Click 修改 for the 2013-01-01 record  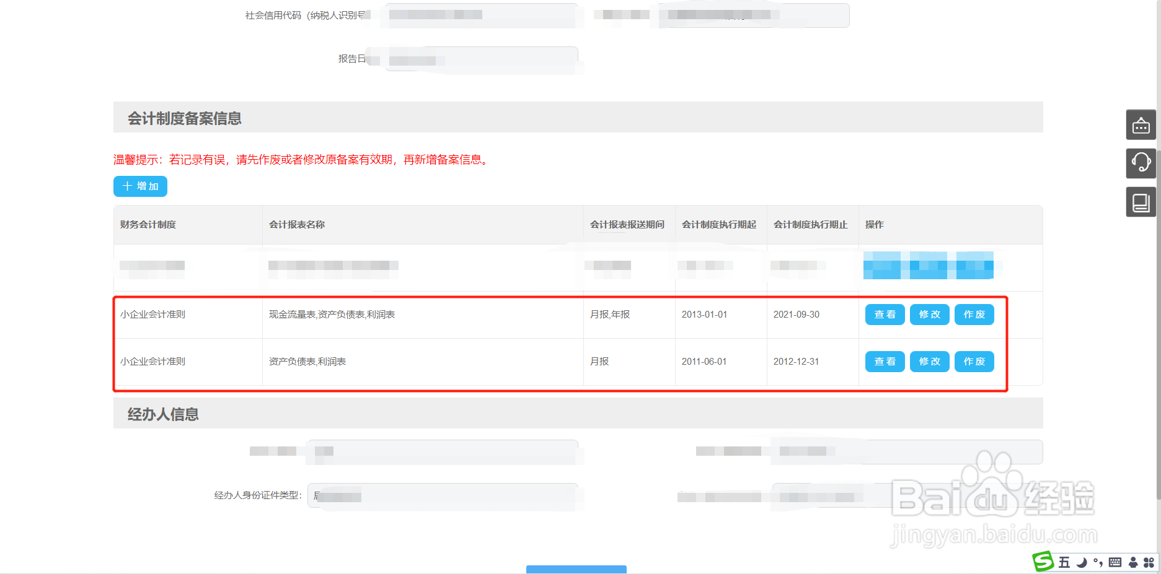click(x=930, y=315)
